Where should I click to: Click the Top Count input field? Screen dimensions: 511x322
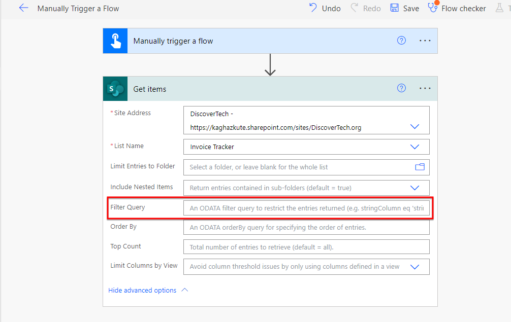pyautogui.click(x=306, y=247)
